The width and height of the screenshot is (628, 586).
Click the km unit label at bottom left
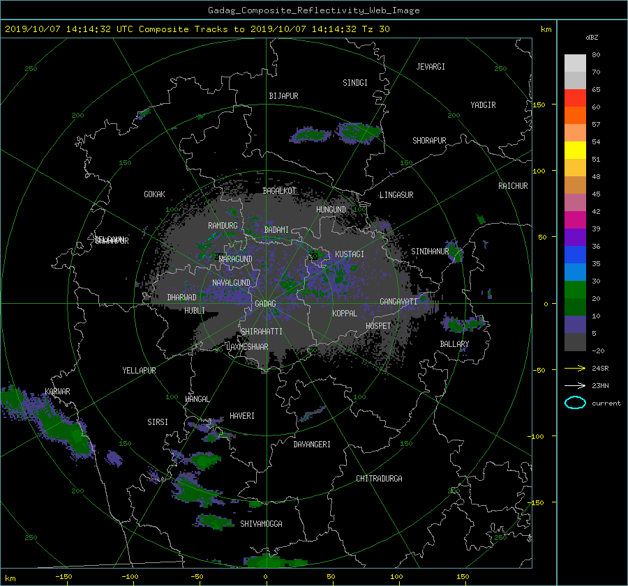10,578
